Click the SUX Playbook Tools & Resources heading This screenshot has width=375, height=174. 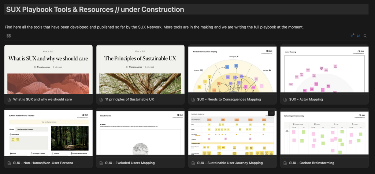coord(95,10)
